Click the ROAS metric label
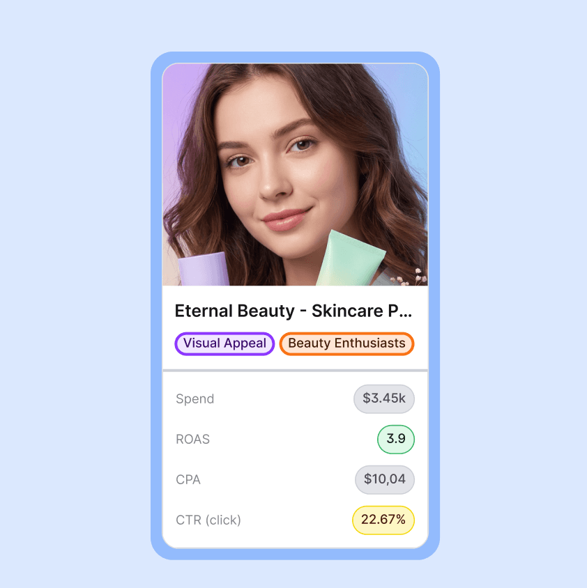587x588 pixels. point(192,439)
